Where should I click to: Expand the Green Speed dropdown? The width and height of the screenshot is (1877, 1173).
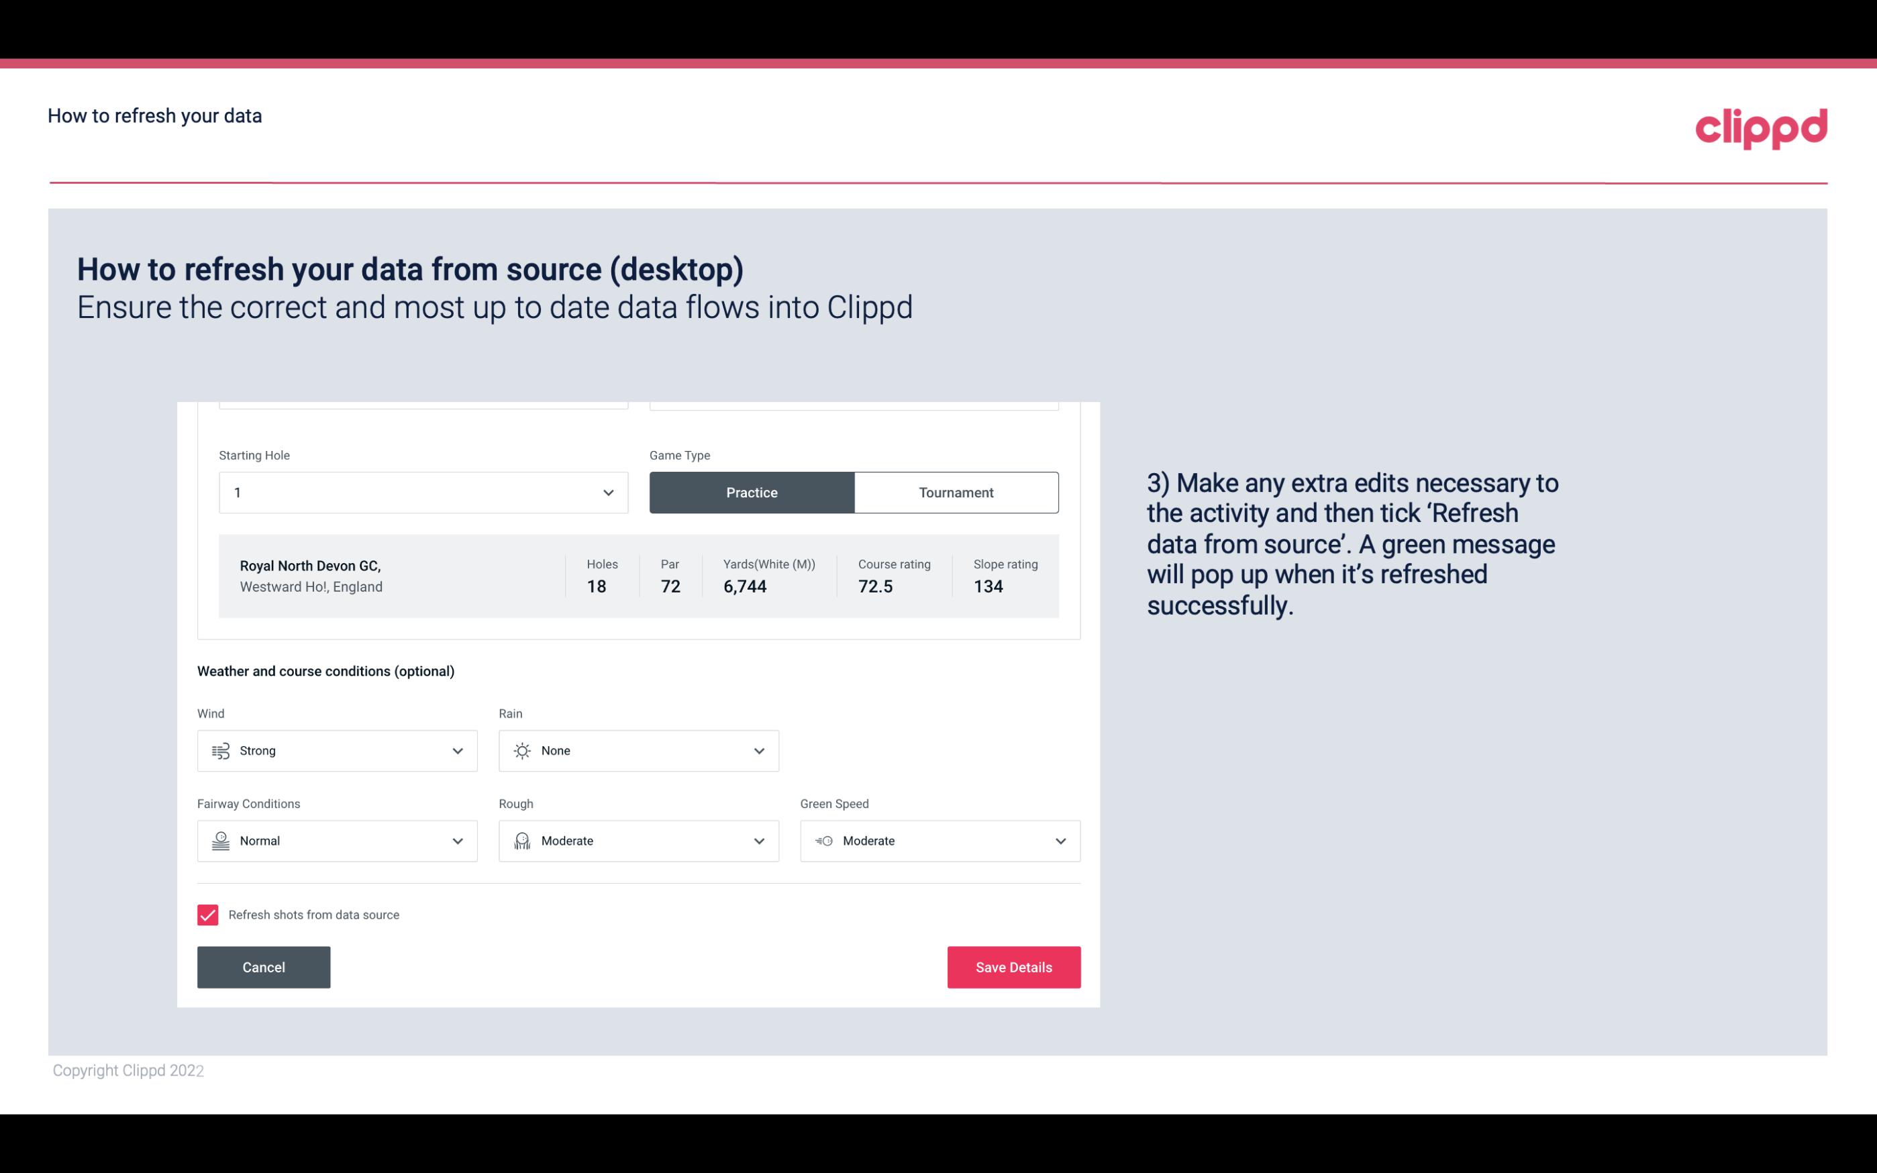tap(1060, 841)
